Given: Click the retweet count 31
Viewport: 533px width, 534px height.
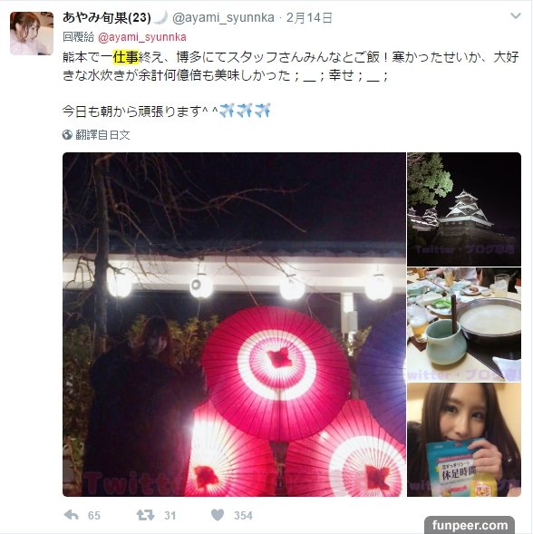Looking at the screenshot, I should (x=170, y=515).
